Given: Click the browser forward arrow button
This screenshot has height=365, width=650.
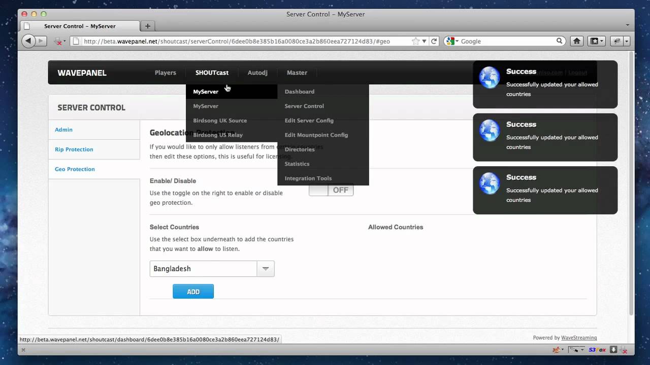Looking at the screenshot, I should (42, 41).
